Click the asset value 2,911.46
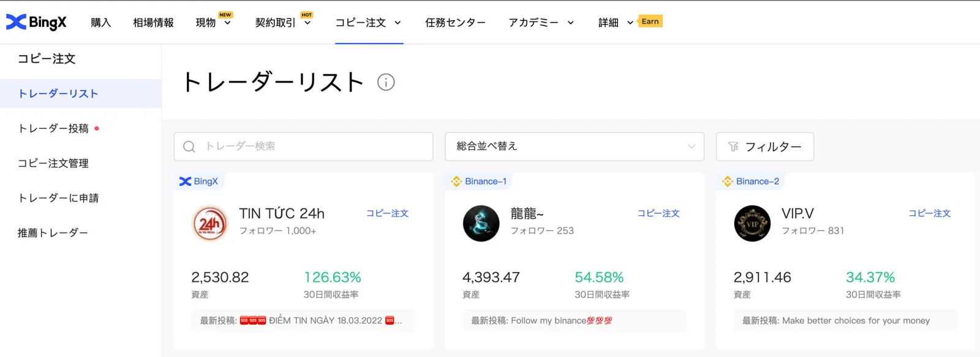 point(763,278)
